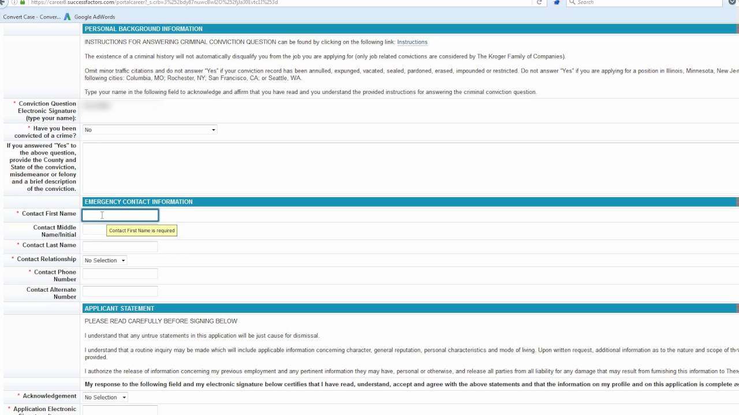Click the Contact Phone Number field
The image size is (739, 415).
(x=120, y=274)
